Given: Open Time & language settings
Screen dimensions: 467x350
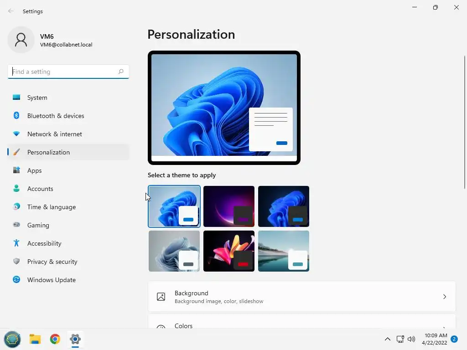Looking at the screenshot, I should 68,206.
